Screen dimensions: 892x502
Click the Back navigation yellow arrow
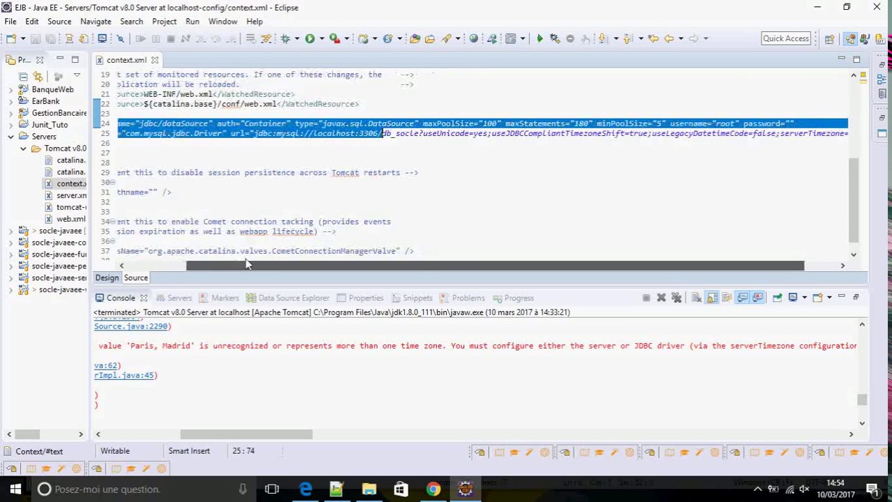coord(669,39)
